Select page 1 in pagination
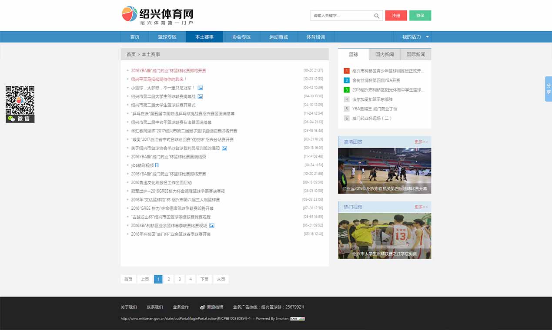The height and width of the screenshot is (330, 552). click(158, 279)
